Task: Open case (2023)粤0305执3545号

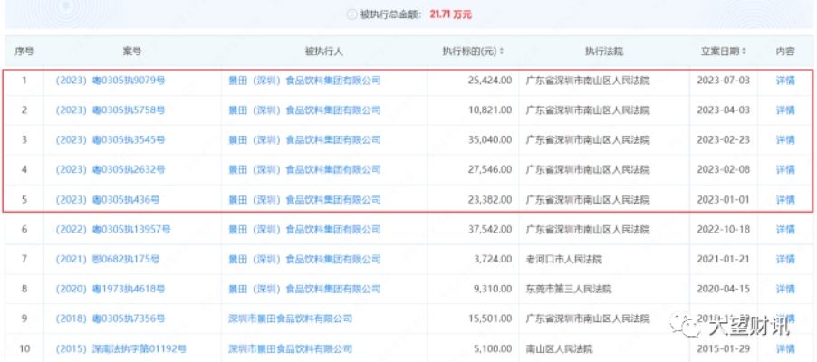Action: point(111,140)
